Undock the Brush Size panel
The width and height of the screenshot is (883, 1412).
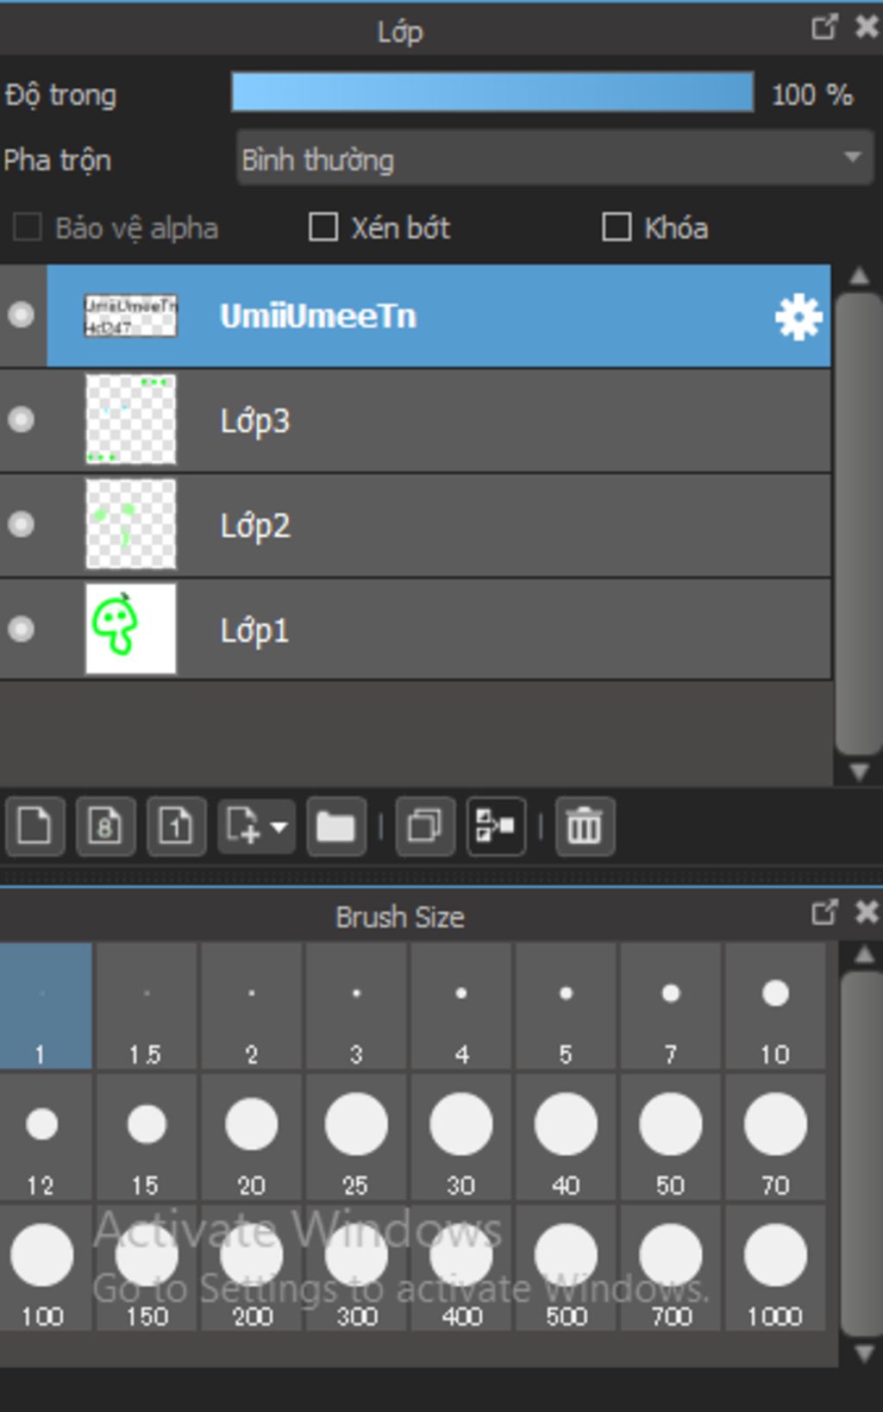(824, 912)
